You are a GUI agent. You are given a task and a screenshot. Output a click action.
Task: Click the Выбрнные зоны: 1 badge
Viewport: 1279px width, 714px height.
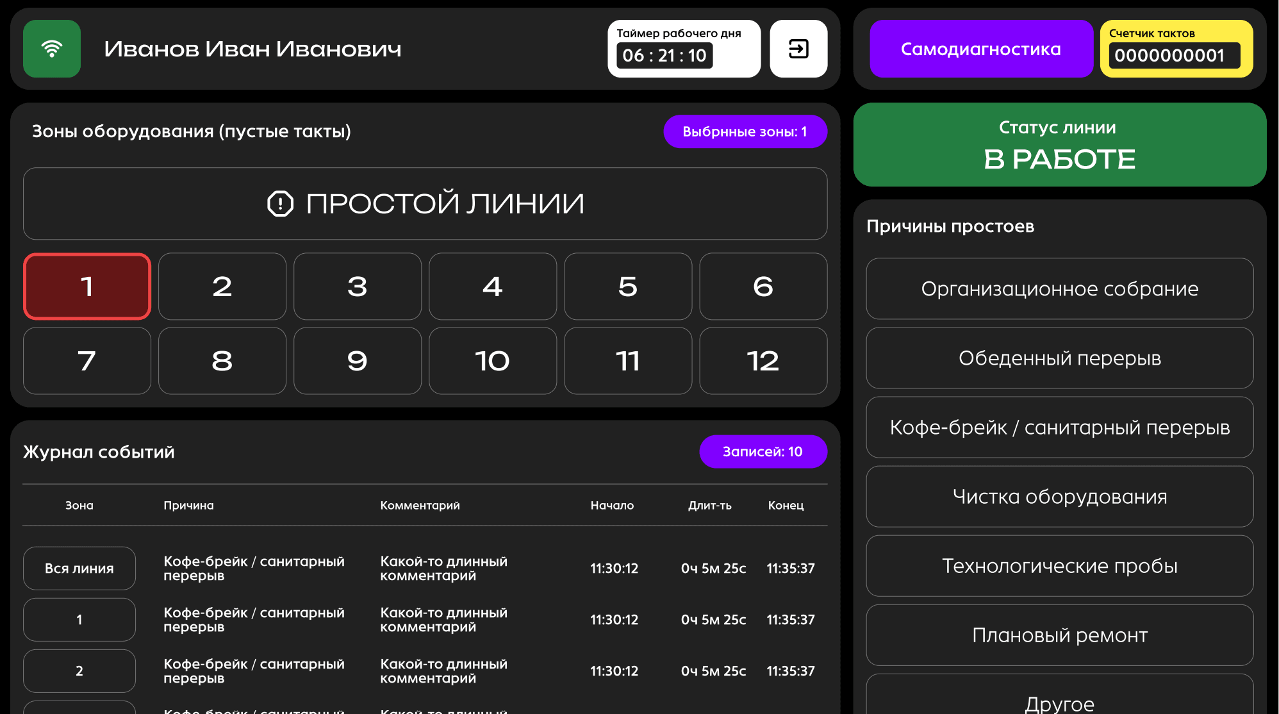[745, 131]
